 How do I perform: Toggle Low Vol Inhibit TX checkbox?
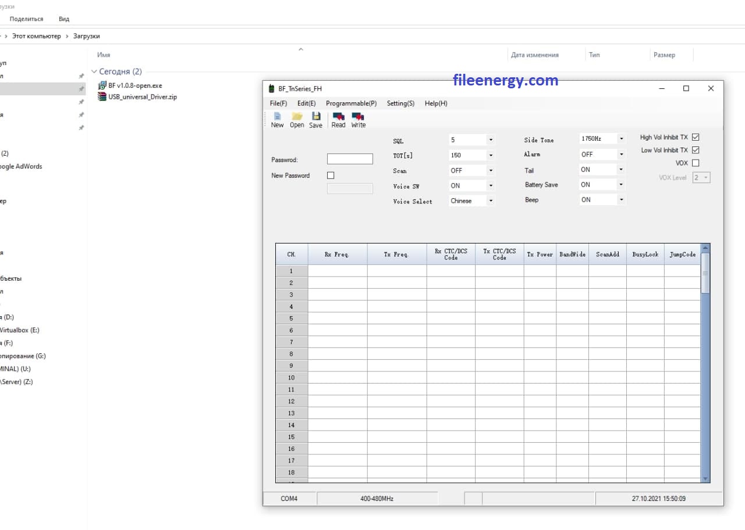[x=695, y=150]
